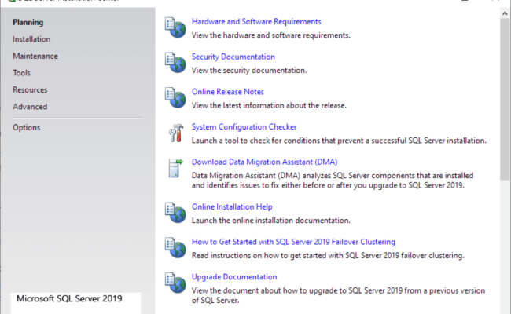Click text 'View the security documentation.'
Viewport: 511px width, 314px height.
pyautogui.click(x=249, y=71)
